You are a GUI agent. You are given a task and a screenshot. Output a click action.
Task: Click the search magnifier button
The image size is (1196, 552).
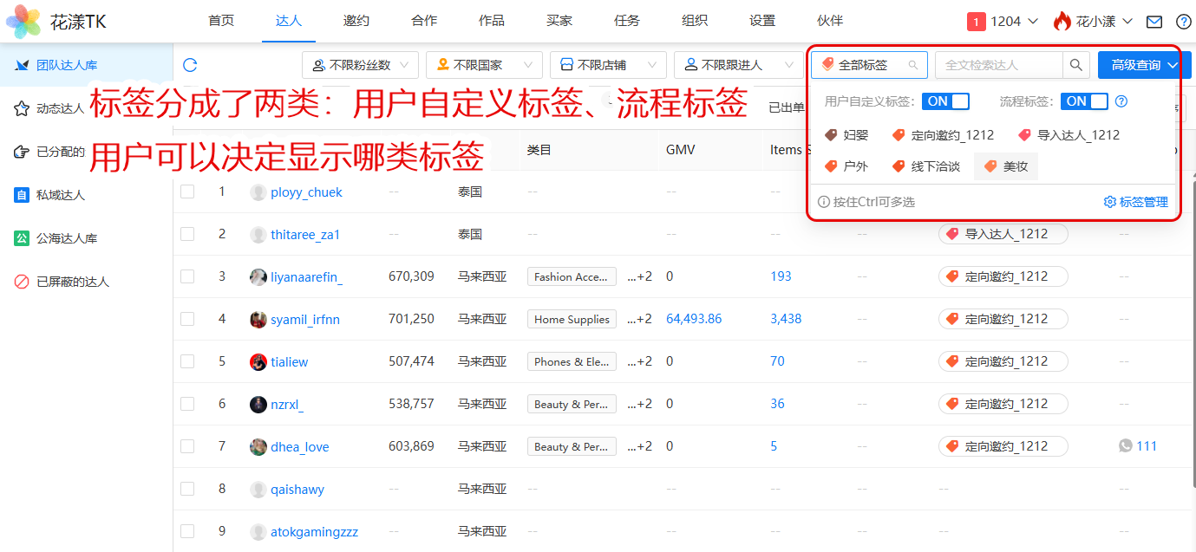pos(1075,65)
